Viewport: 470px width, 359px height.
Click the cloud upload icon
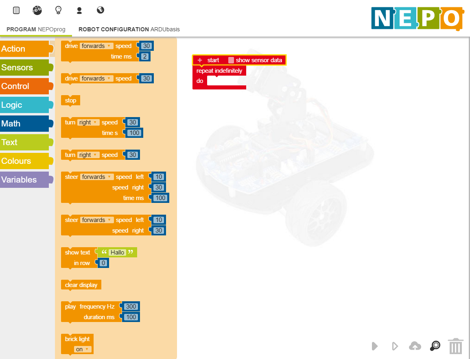(415, 346)
